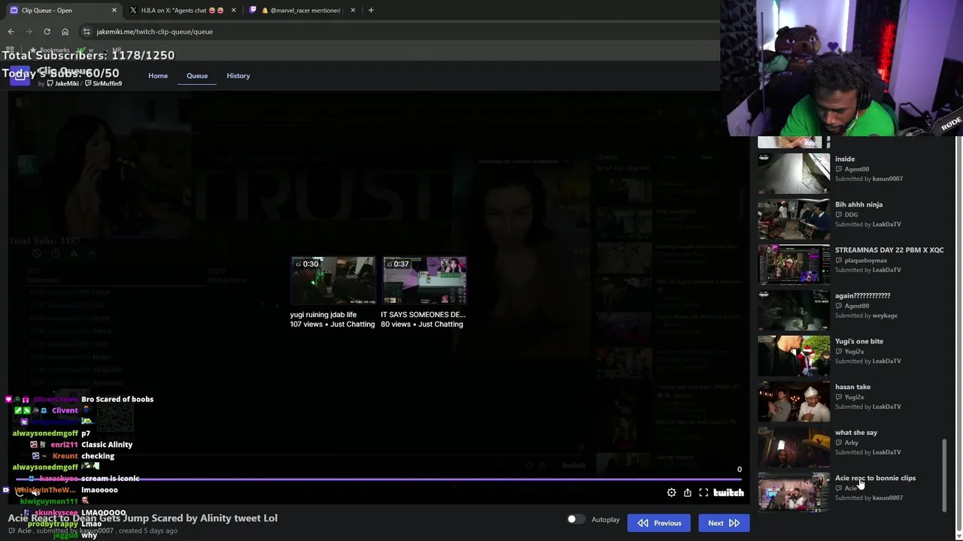Image resolution: width=963 pixels, height=541 pixels.
Task: Open the apps grid icon in bookmarks bar
Action: tap(10, 50)
